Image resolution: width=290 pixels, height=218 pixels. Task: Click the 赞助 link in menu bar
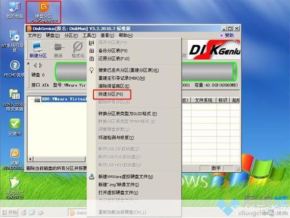(x=229, y=35)
